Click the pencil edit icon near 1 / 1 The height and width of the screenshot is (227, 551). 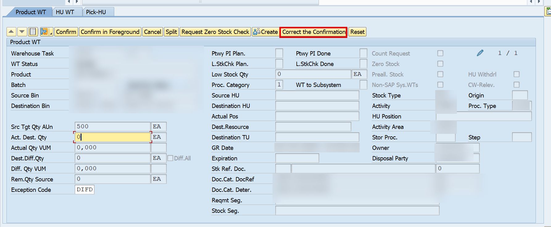(x=480, y=53)
